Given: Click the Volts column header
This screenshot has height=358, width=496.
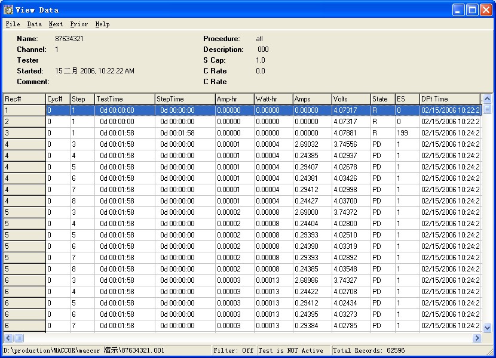Looking at the screenshot, I should pos(351,99).
